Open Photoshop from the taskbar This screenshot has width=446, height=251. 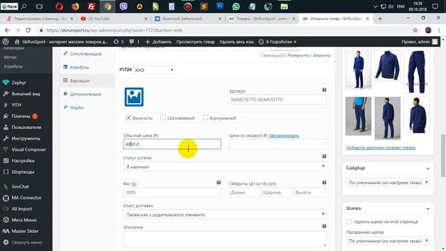coord(220,6)
